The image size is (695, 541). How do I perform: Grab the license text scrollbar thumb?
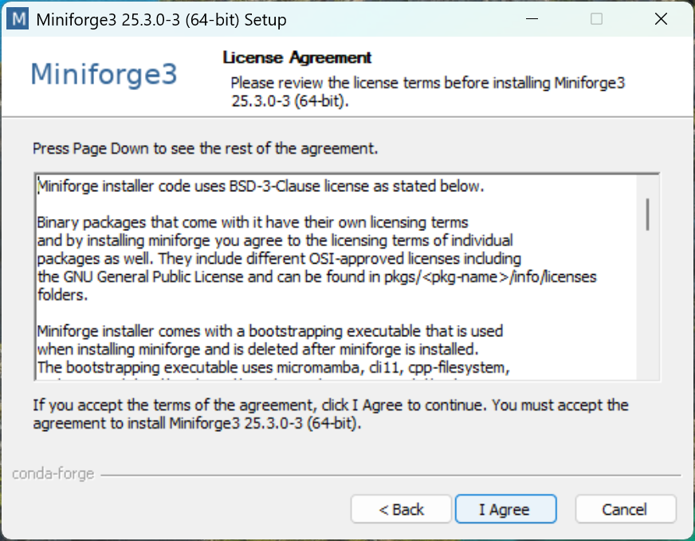point(647,214)
